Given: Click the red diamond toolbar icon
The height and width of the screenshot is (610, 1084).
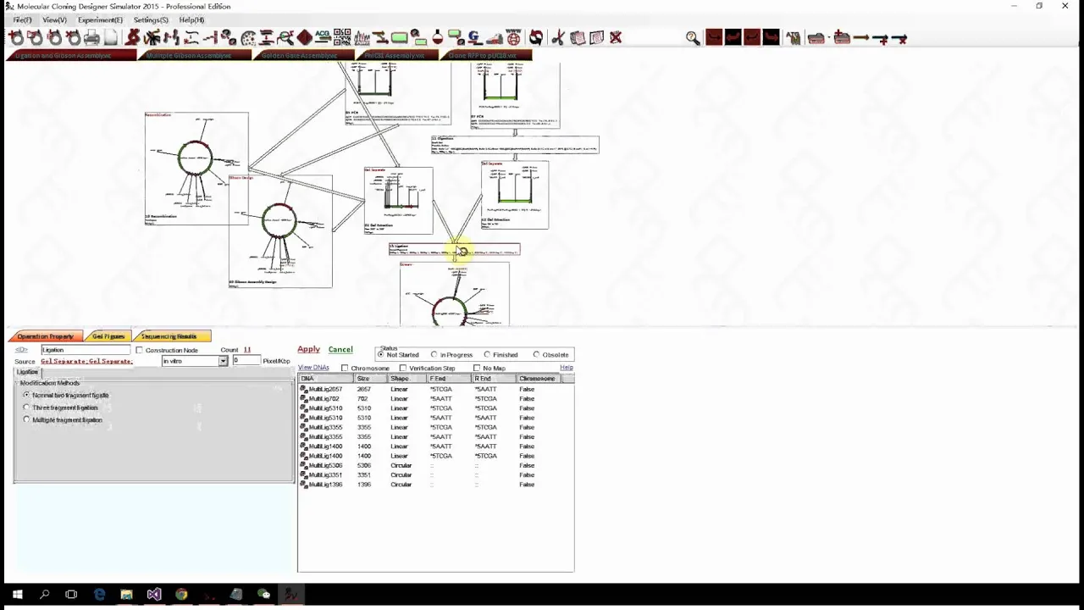Looking at the screenshot, I should click(305, 37).
